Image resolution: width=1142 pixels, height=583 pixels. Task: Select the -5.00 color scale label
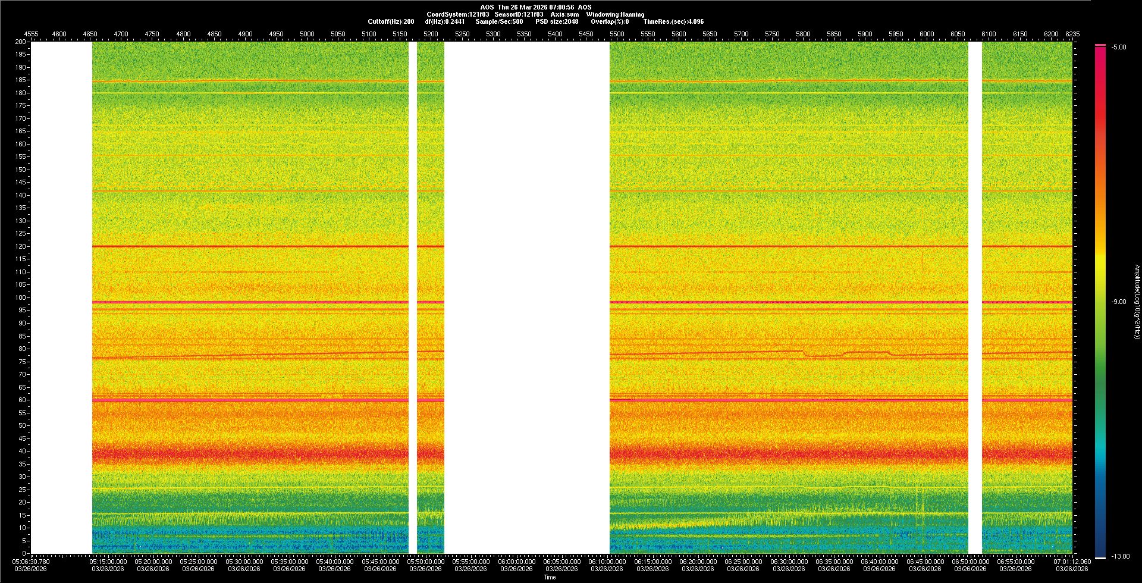click(x=1119, y=47)
